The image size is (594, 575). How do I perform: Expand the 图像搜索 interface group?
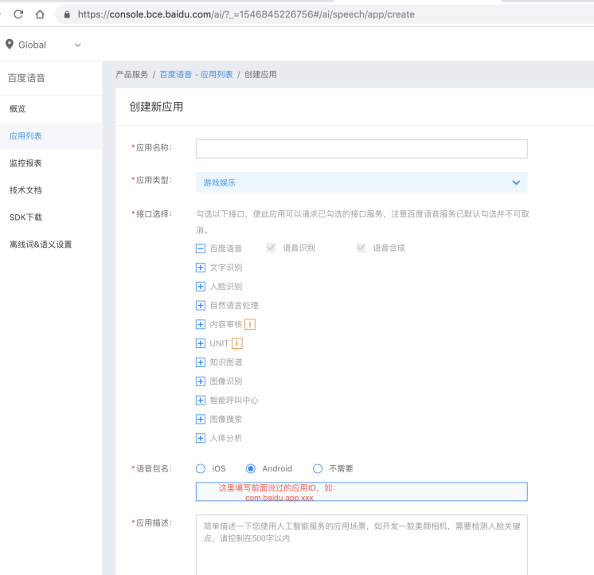[201, 419]
